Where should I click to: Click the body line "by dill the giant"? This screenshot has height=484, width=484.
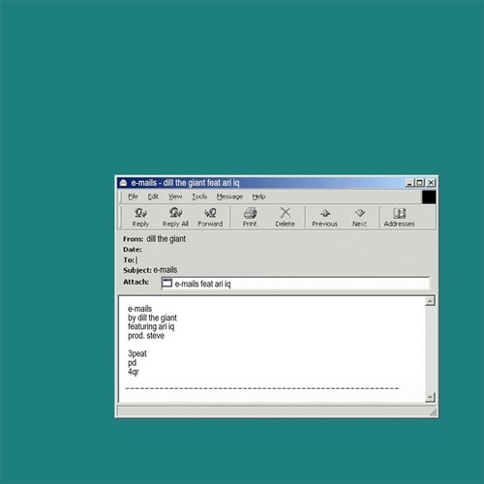click(152, 318)
